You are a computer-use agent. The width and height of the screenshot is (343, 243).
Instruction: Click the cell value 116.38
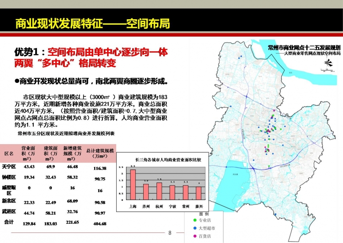pyautogui.click(x=100, y=168)
